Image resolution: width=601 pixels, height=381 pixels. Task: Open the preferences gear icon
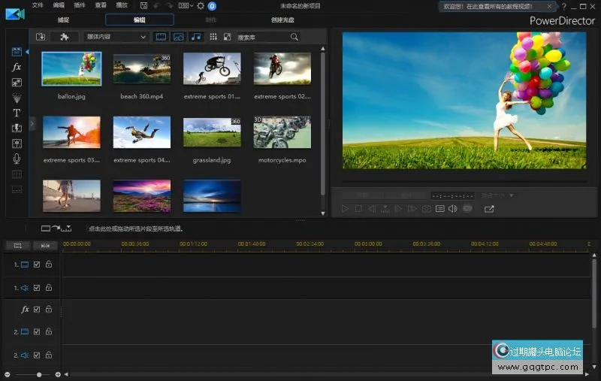pyautogui.click(x=200, y=6)
